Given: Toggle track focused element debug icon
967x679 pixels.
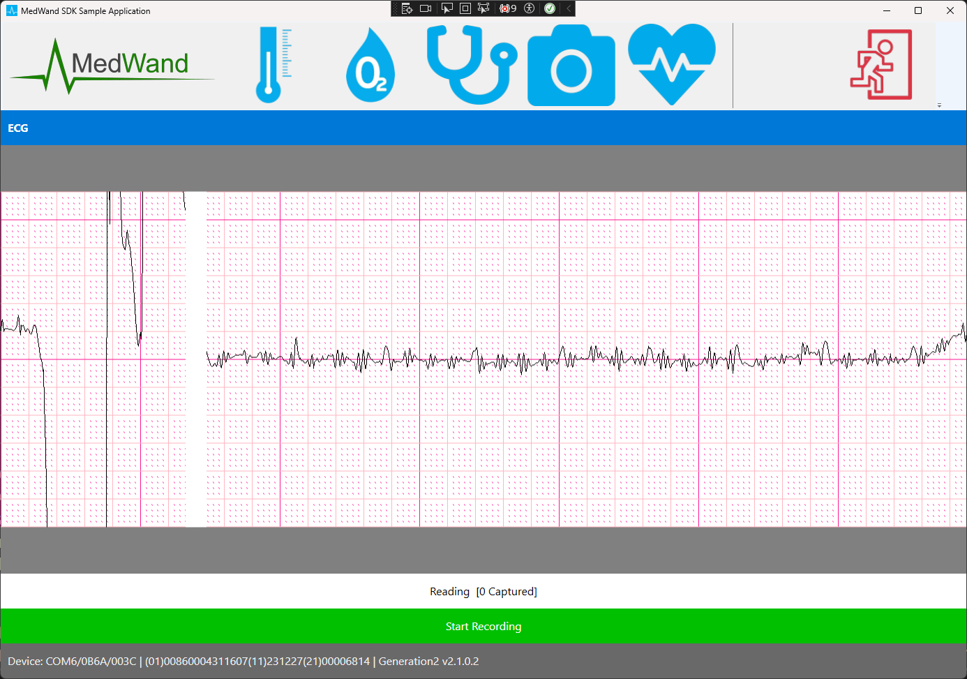Looking at the screenshot, I should tap(483, 8).
